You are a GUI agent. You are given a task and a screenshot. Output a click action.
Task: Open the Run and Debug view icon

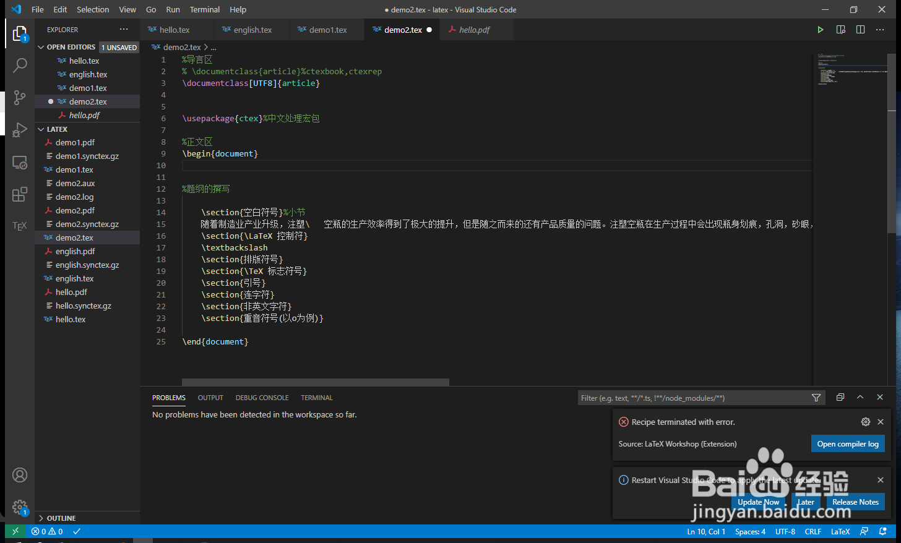pos(20,130)
